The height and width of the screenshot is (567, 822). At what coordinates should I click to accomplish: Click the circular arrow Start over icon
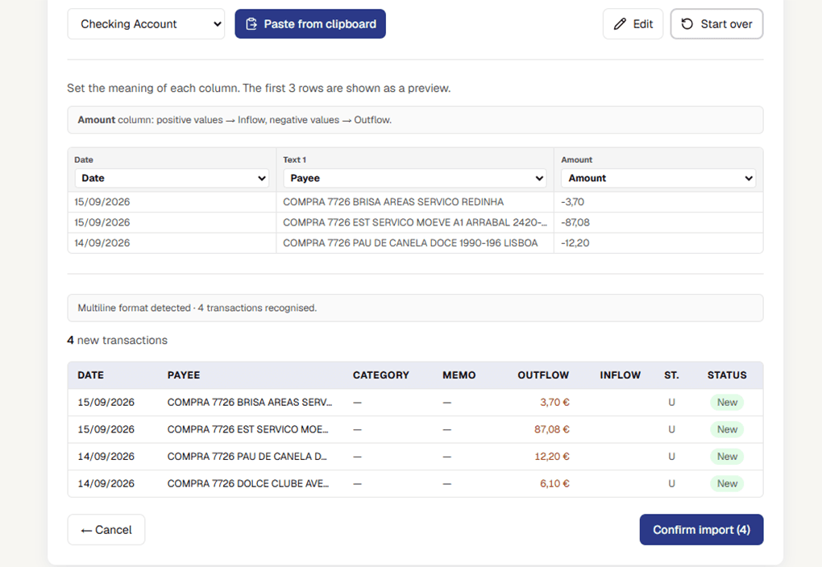[x=687, y=24]
